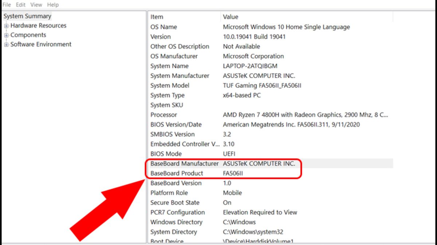Select the Platform Role row
The height and width of the screenshot is (245, 437).
tap(271, 193)
